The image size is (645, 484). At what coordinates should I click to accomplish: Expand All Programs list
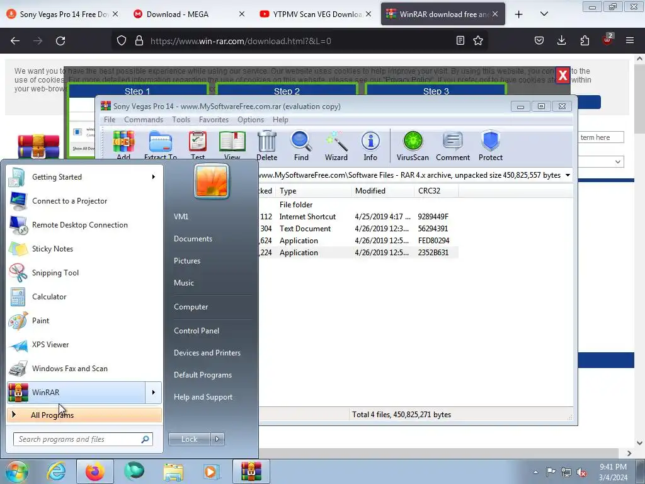pos(84,415)
